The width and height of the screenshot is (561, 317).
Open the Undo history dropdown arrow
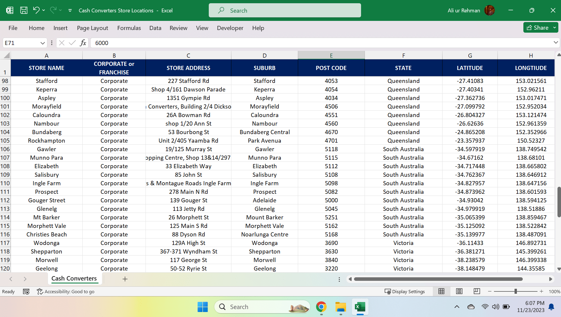coord(44,10)
